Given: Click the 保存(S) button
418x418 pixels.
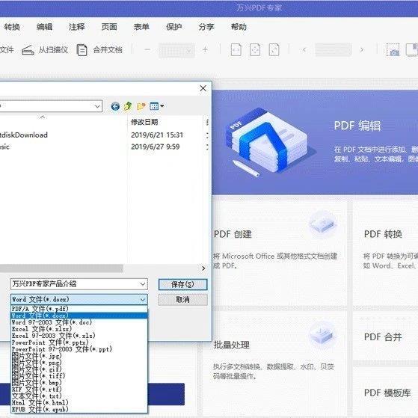Looking at the screenshot, I should pyautogui.click(x=182, y=284).
